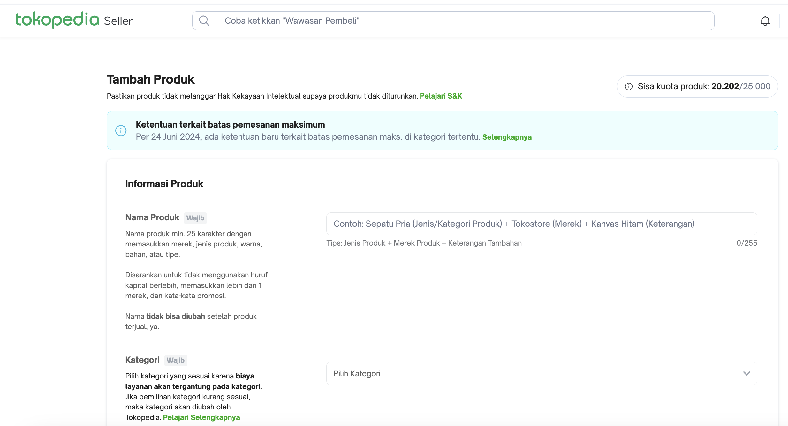Click the info icon in the blue banner
Image resolution: width=788 pixels, height=426 pixels.
(x=121, y=130)
